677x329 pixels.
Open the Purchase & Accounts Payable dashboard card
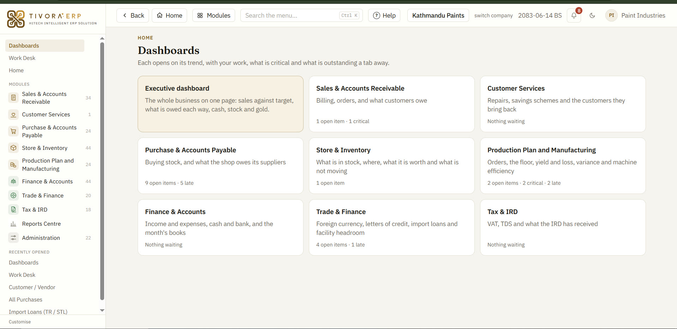pos(221,166)
